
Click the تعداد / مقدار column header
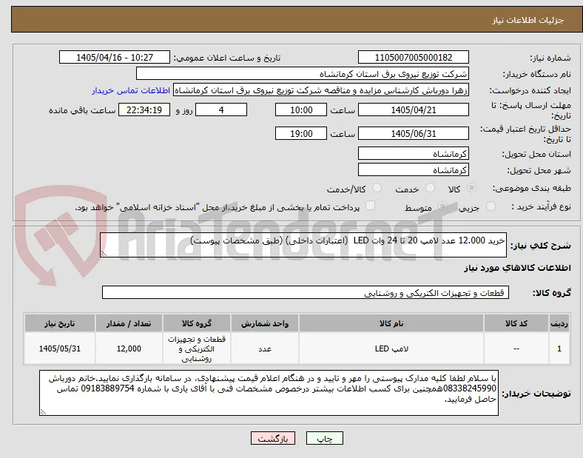129,323
